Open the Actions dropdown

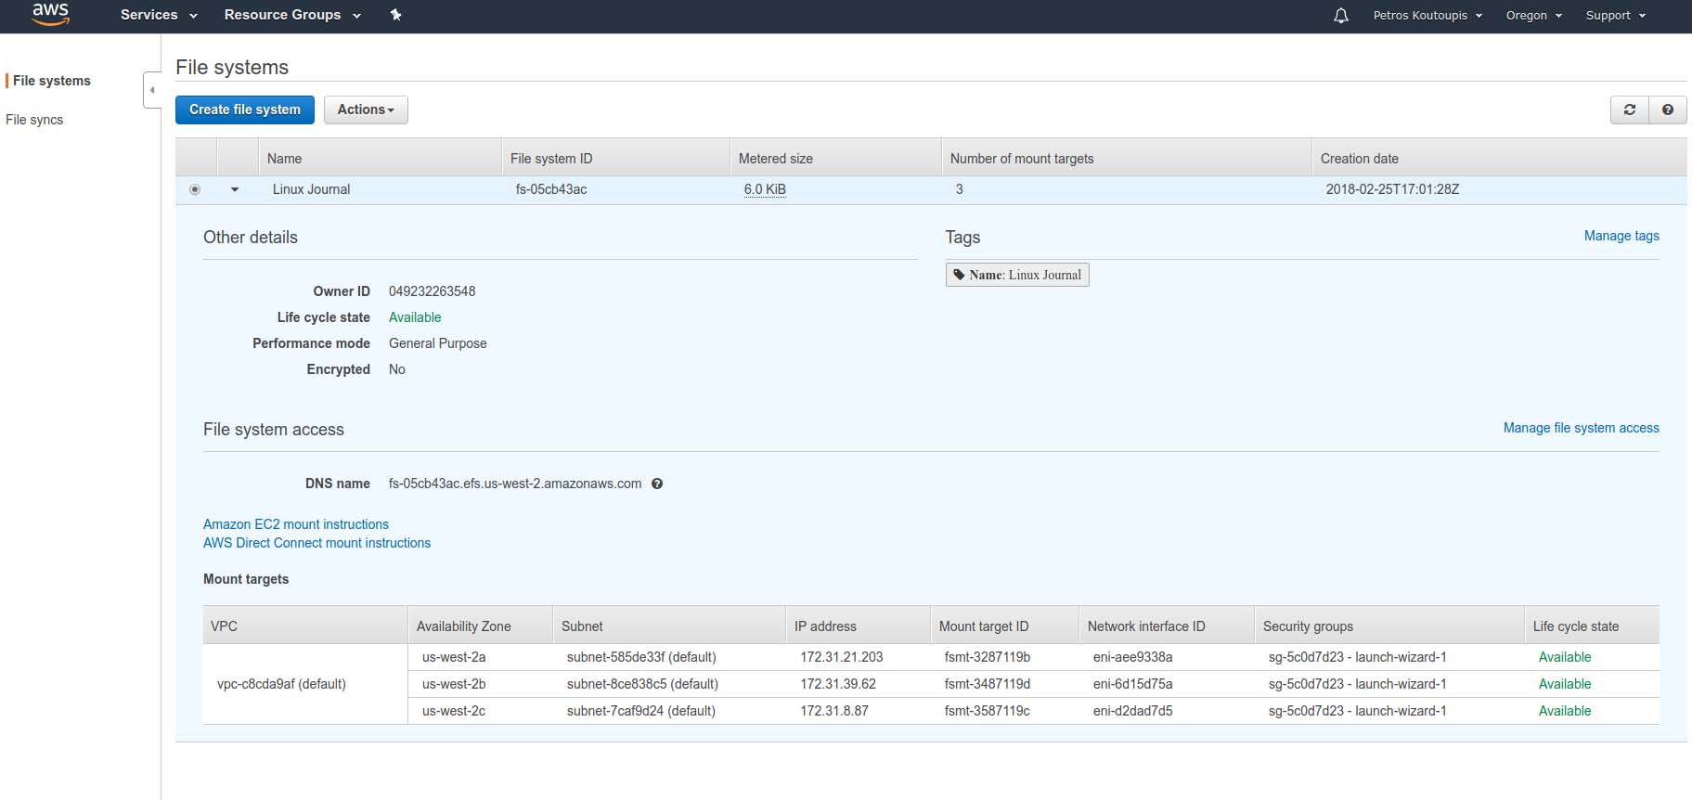click(366, 110)
